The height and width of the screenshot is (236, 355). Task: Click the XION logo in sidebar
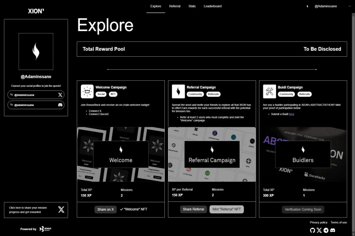pos(36,11)
